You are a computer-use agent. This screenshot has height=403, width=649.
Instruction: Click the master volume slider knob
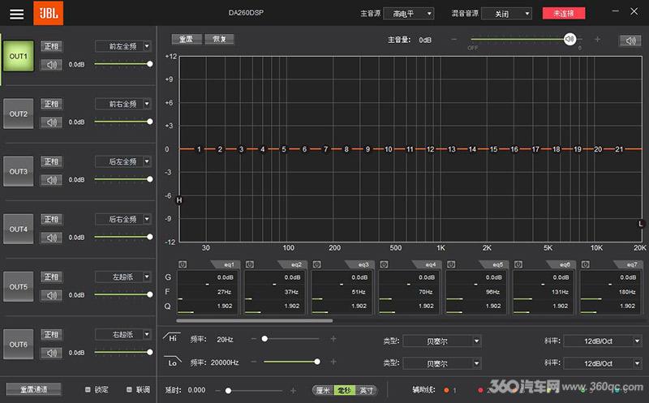coord(570,39)
